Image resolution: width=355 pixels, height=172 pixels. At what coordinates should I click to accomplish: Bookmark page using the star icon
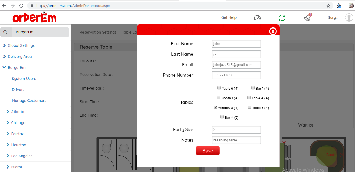click(x=328, y=6)
